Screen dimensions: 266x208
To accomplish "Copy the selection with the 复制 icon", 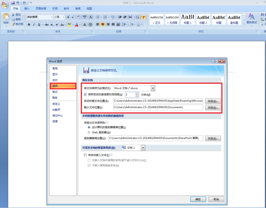I will 16,20.
